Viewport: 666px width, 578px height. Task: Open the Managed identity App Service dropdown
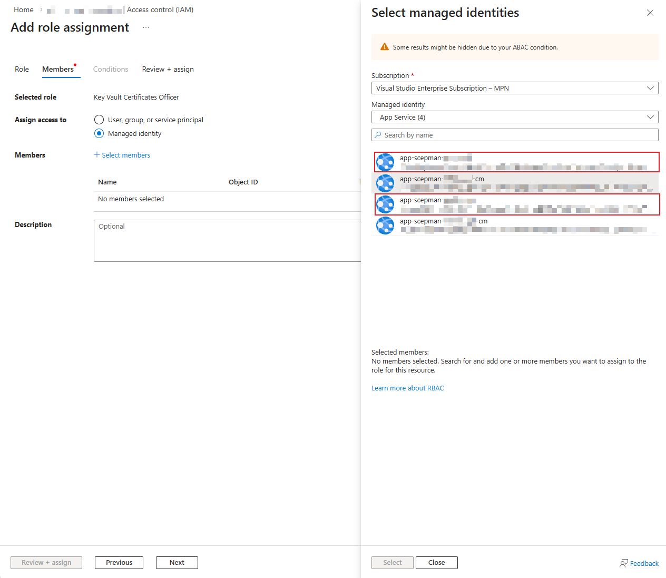tap(514, 117)
